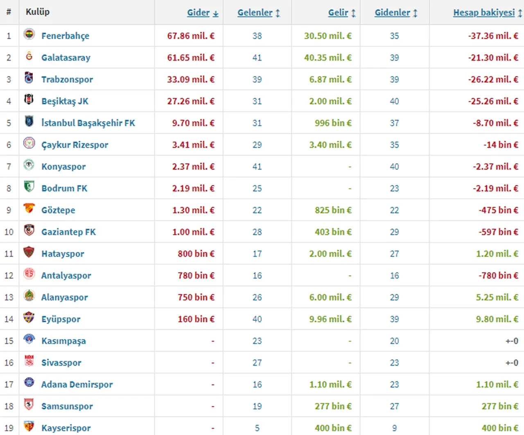
Task: Click the Göztepe club crest icon
Action: (29, 208)
